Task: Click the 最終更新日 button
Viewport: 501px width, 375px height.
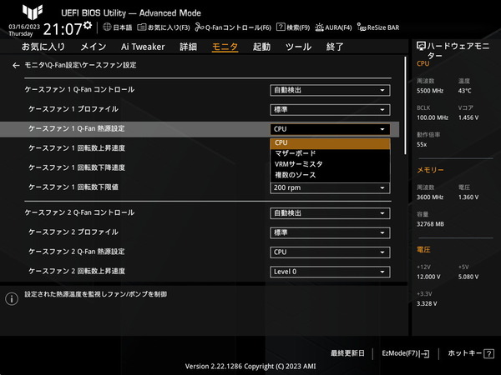Action: (347, 353)
